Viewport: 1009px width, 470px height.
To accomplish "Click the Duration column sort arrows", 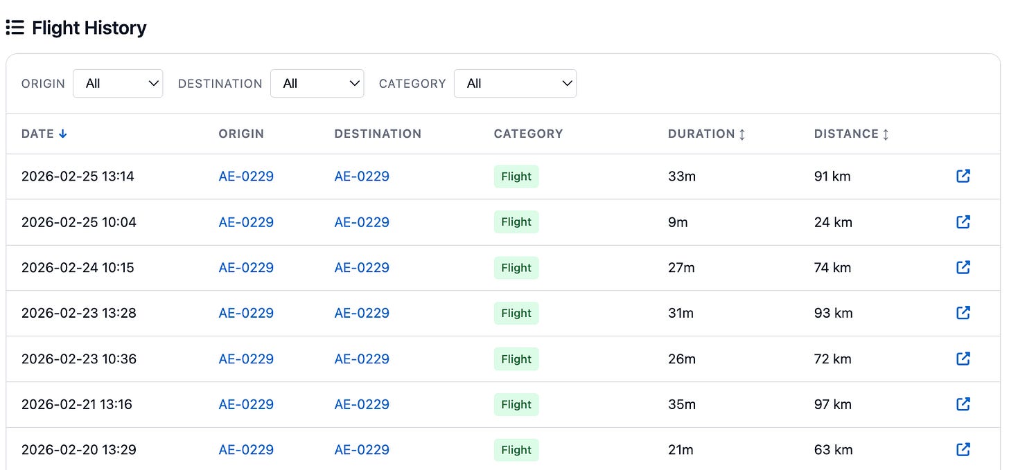I will (x=742, y=134).
